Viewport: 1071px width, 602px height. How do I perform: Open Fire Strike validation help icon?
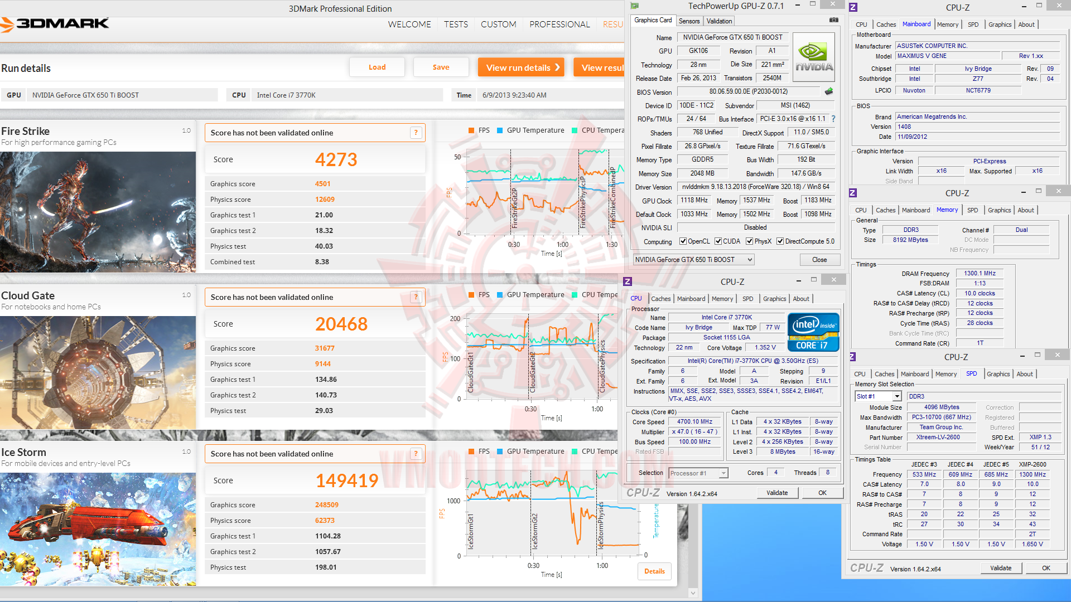(x=416, y=133)
